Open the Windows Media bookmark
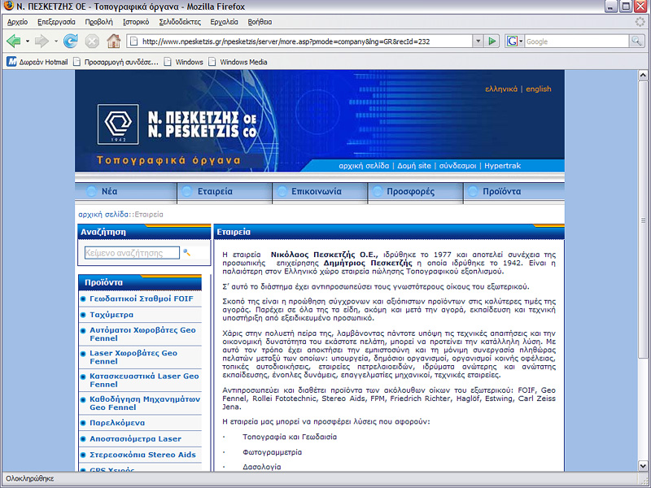651x488 pixels. tap(238, 62)
